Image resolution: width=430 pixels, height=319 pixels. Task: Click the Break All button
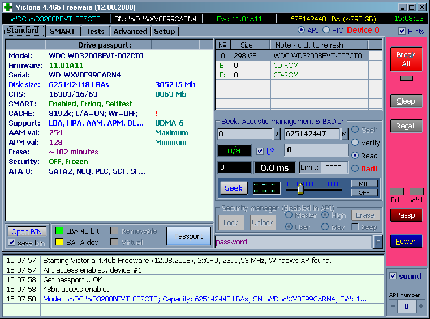tap(406, 59)
